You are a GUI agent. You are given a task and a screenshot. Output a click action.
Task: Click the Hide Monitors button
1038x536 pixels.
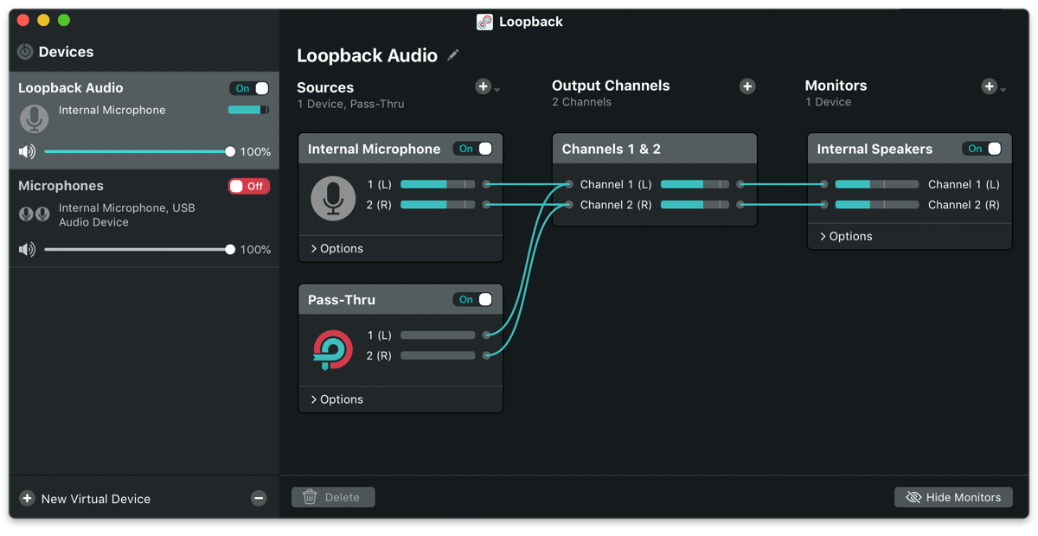pyautogui.click(x=954, y=497)
